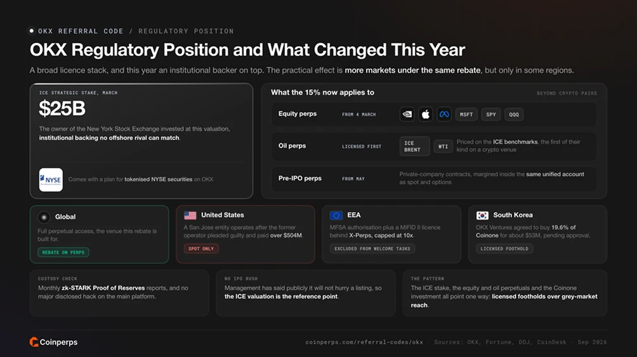
Task: Click the EEA flag icon
Action: 336,215
